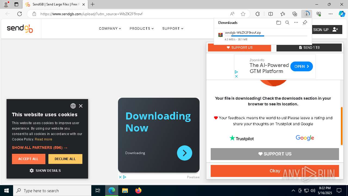Expand the SUPPORT menu

tap(173, 28)
